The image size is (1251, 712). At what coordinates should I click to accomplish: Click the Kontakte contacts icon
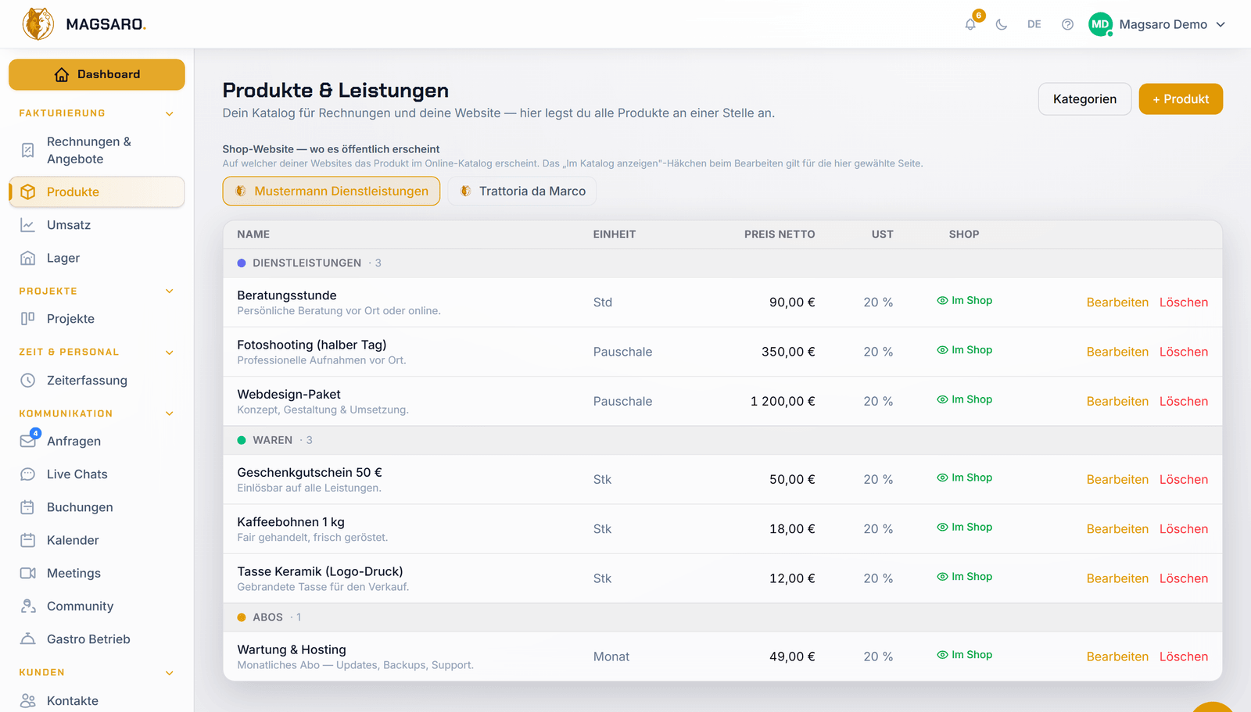28,701
